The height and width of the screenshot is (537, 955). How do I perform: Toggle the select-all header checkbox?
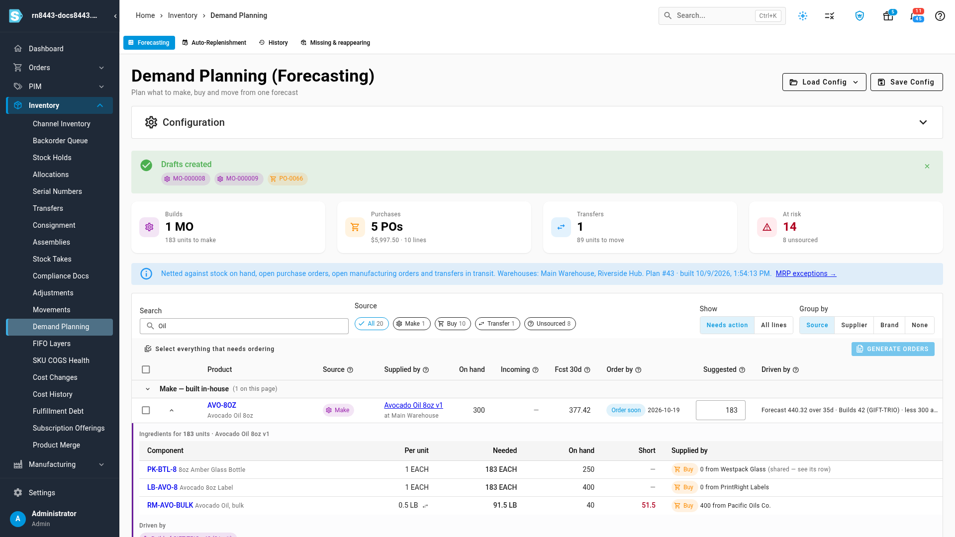[146, 369]
